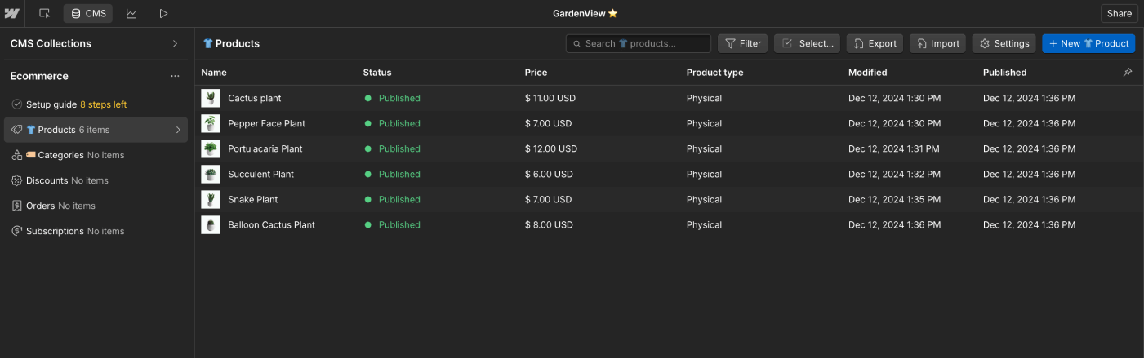Screen dimensions: 1144x359
Task: Open the Cactus plant thumbnail
Action: click(x=211, y=98)
